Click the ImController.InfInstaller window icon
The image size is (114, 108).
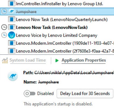(12, 3)
